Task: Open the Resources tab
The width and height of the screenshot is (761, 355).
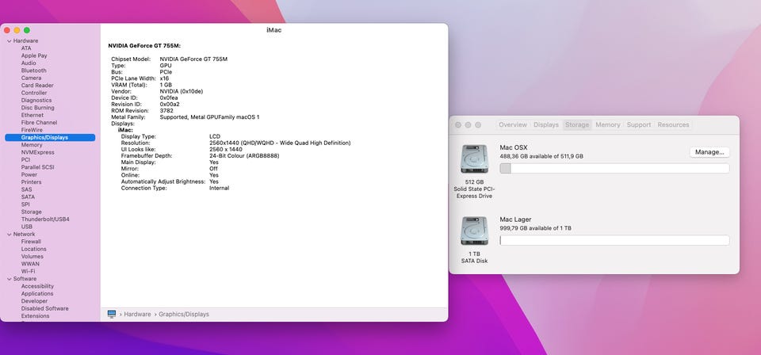Action: click(673, 124)
